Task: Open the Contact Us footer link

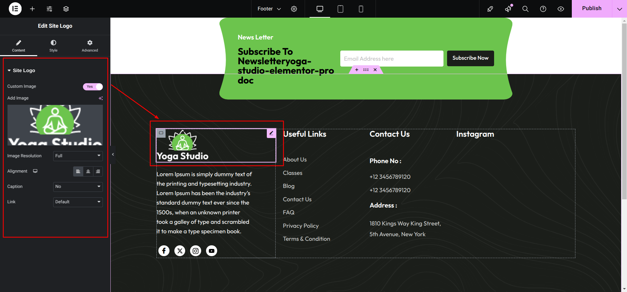Action: click(297, 199)
